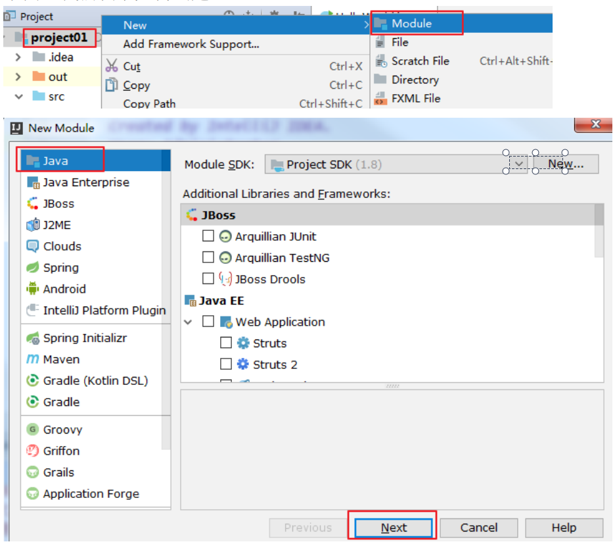Collapse the src folder
Screen dimensions: 615x546
tap(18, 96)
